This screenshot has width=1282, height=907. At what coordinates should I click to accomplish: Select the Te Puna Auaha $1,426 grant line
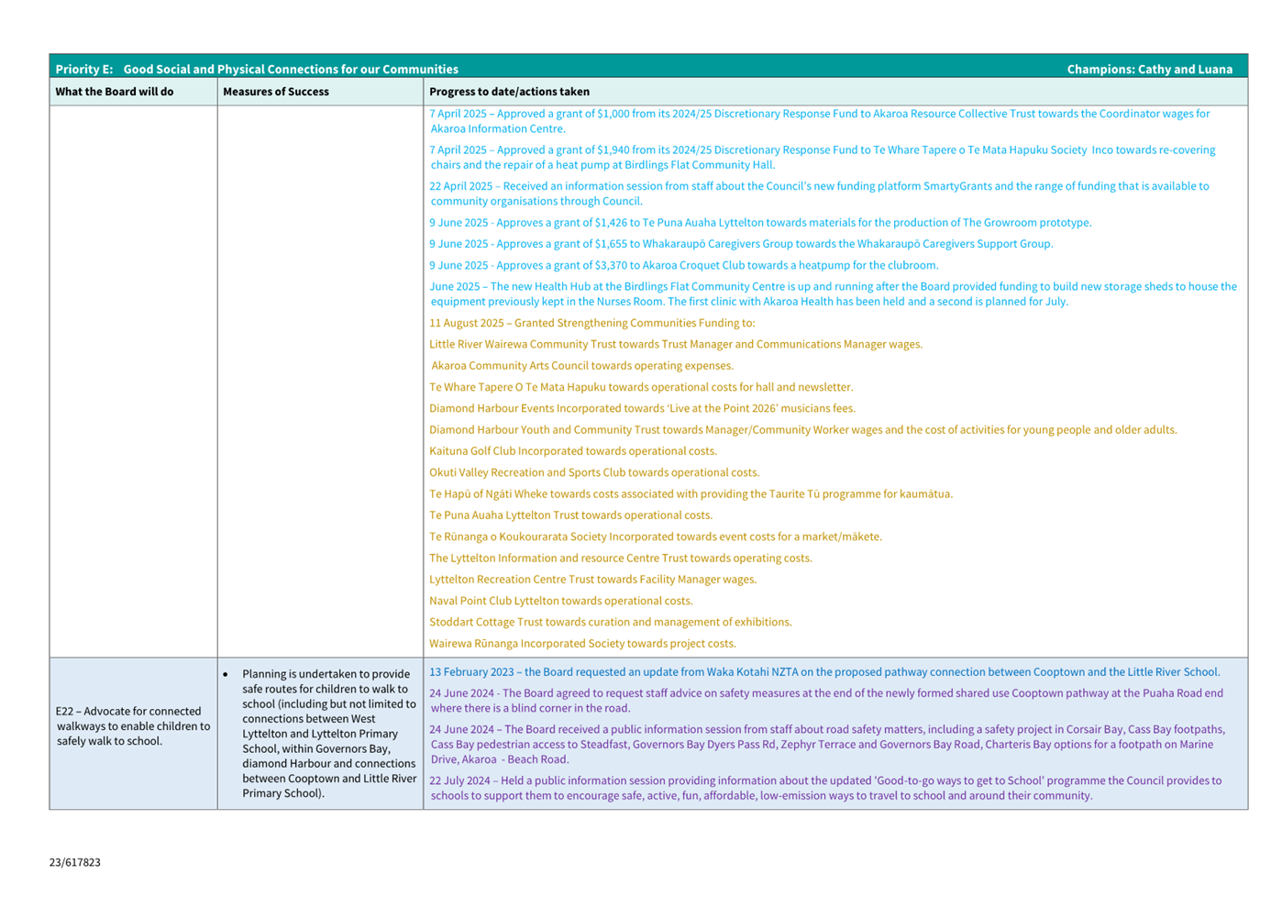point(760,223)
